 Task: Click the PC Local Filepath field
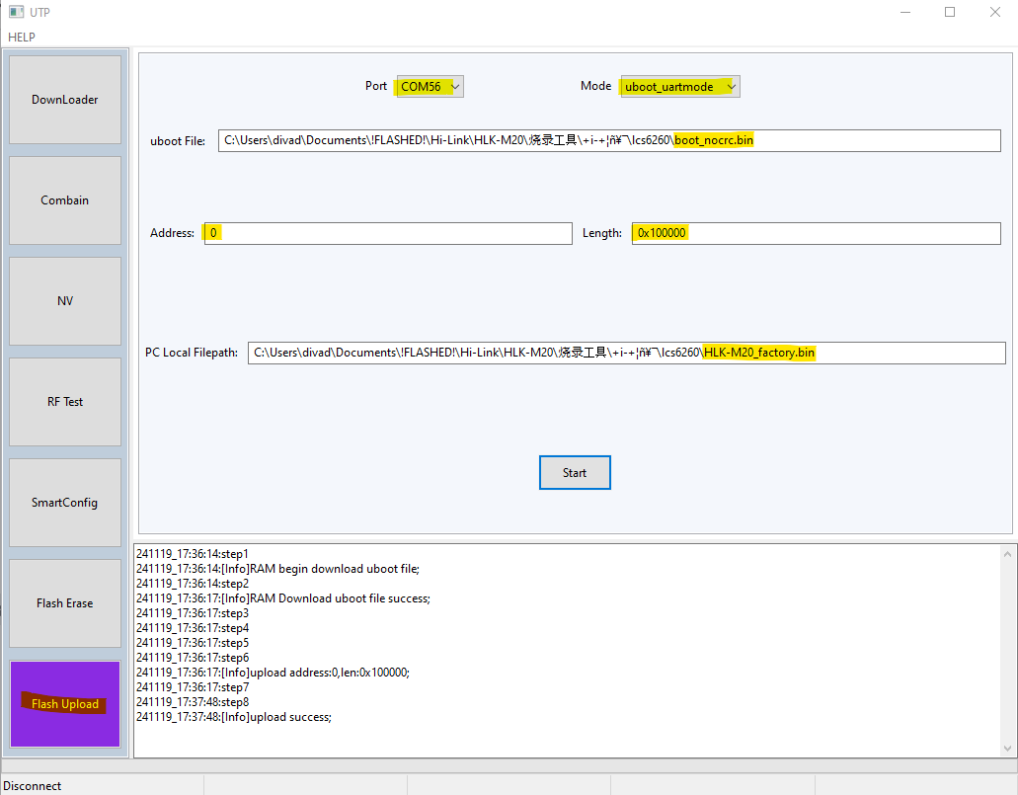627,353
